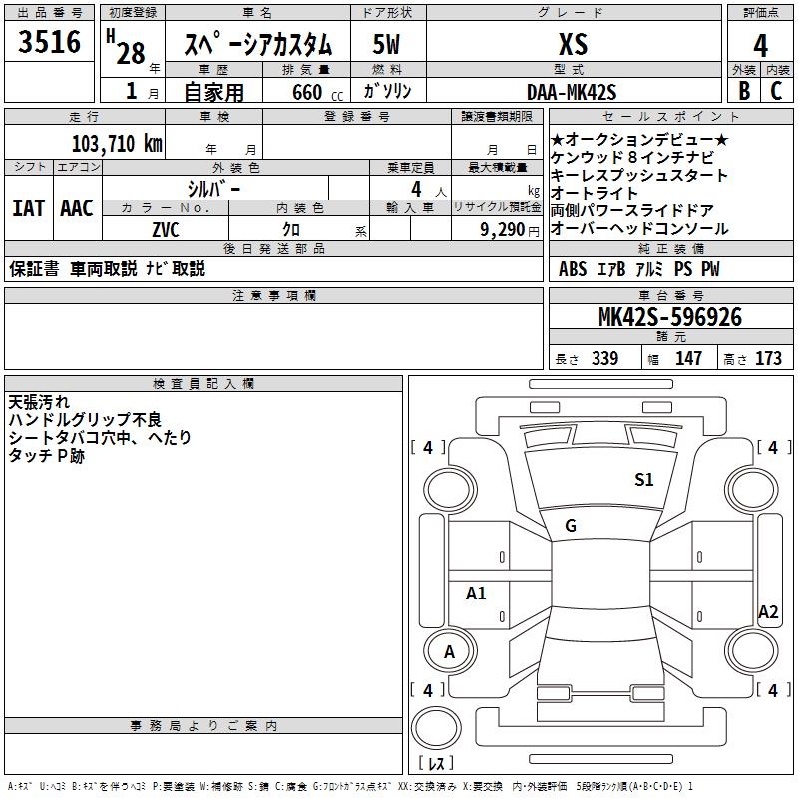Image resolution: width=798 pixels, height=798 pixels.
Task: Click the 注意事項欄 header
Action: [273, 295]
